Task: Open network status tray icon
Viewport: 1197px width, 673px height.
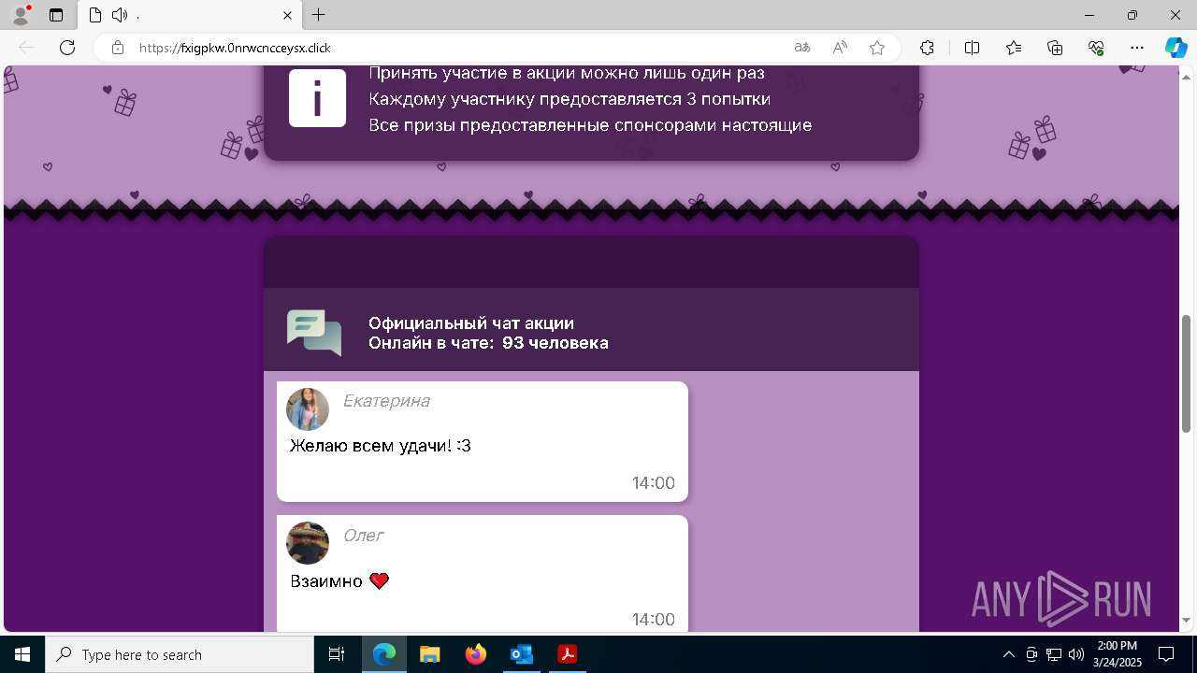Action: (1054, 654)
